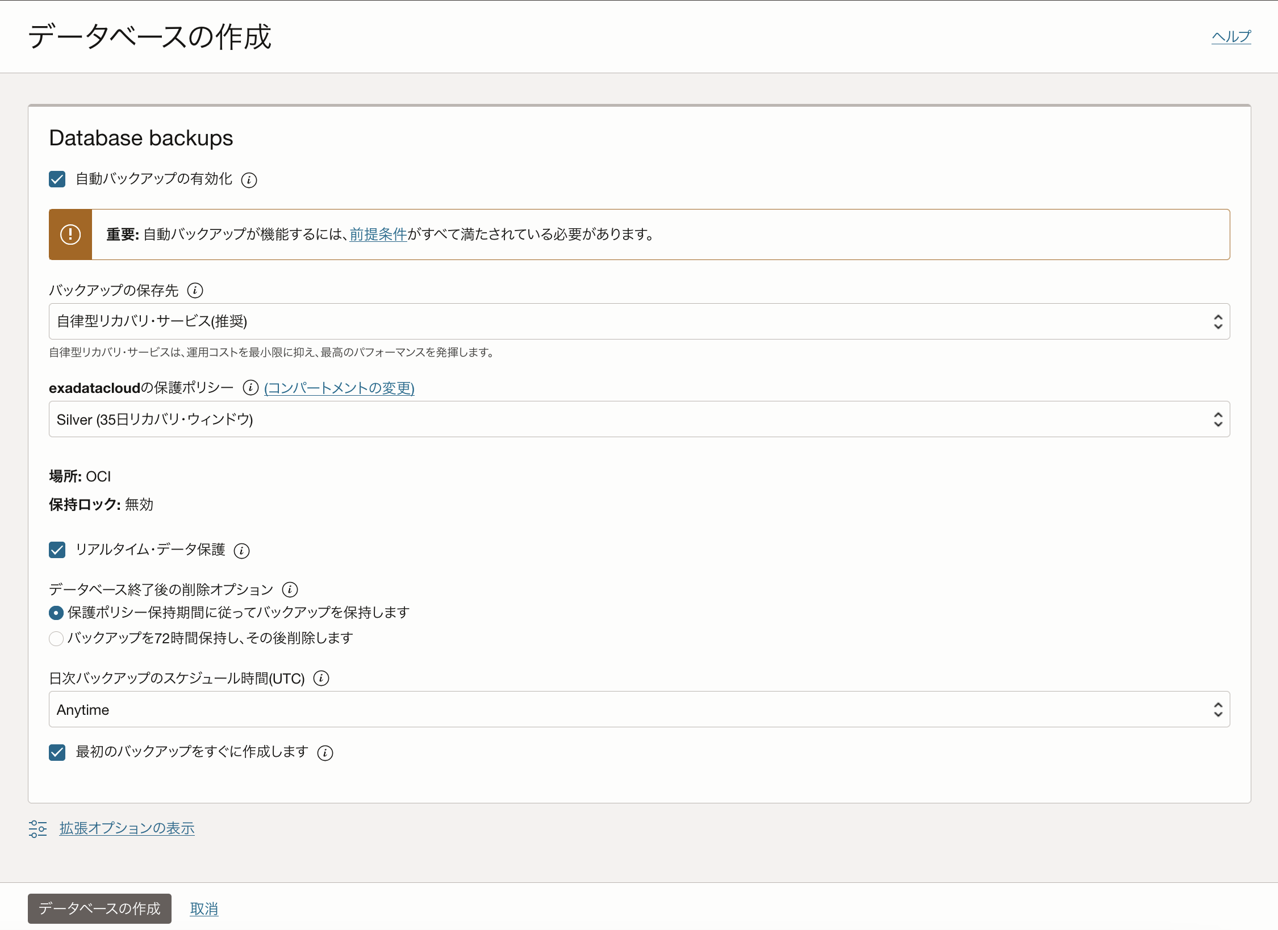Click the 前提条件 link
The width and height of the screenshot is (1278, 930).
coord(378,234)
